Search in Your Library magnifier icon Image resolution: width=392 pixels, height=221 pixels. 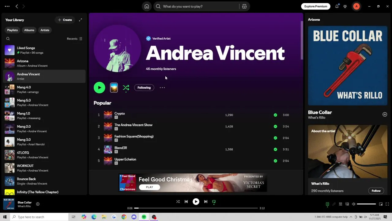coord(8,39)
